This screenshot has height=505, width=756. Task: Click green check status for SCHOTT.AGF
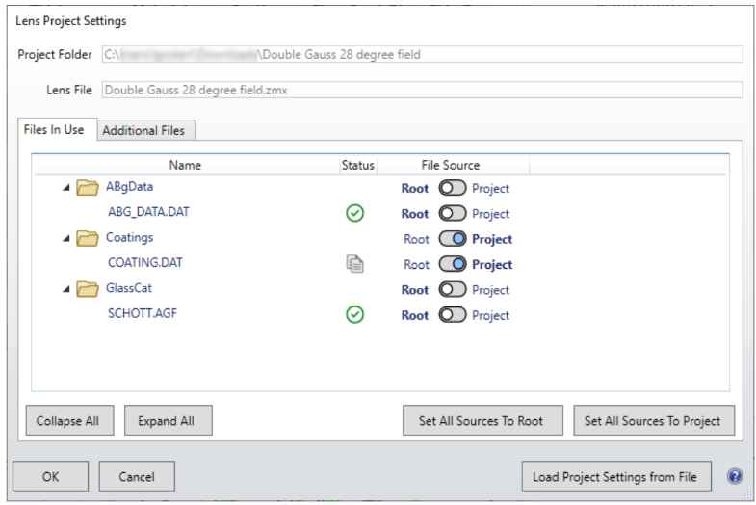[354, 315]
